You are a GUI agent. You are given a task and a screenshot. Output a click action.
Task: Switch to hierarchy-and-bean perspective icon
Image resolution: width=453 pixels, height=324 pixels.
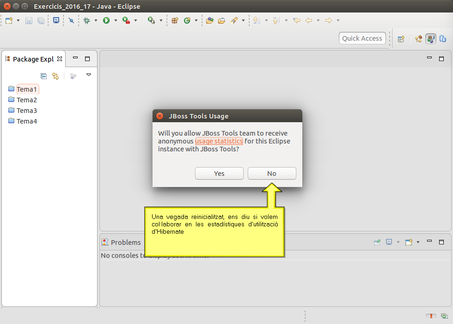(x=419, y=39)
